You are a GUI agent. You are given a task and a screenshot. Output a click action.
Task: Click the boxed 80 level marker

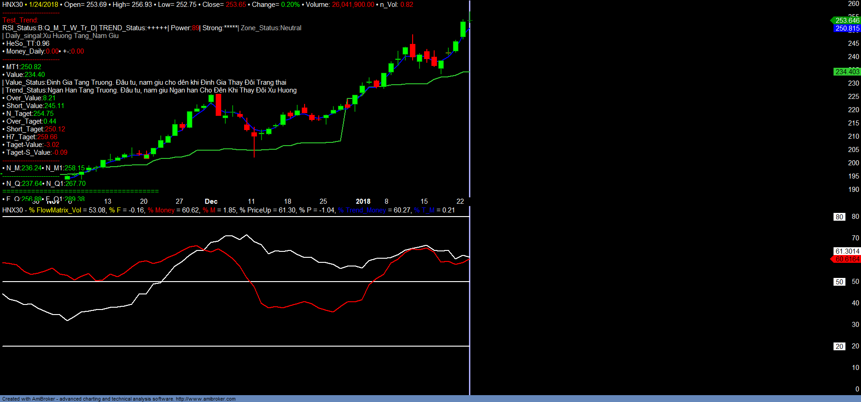pos(839,217)
